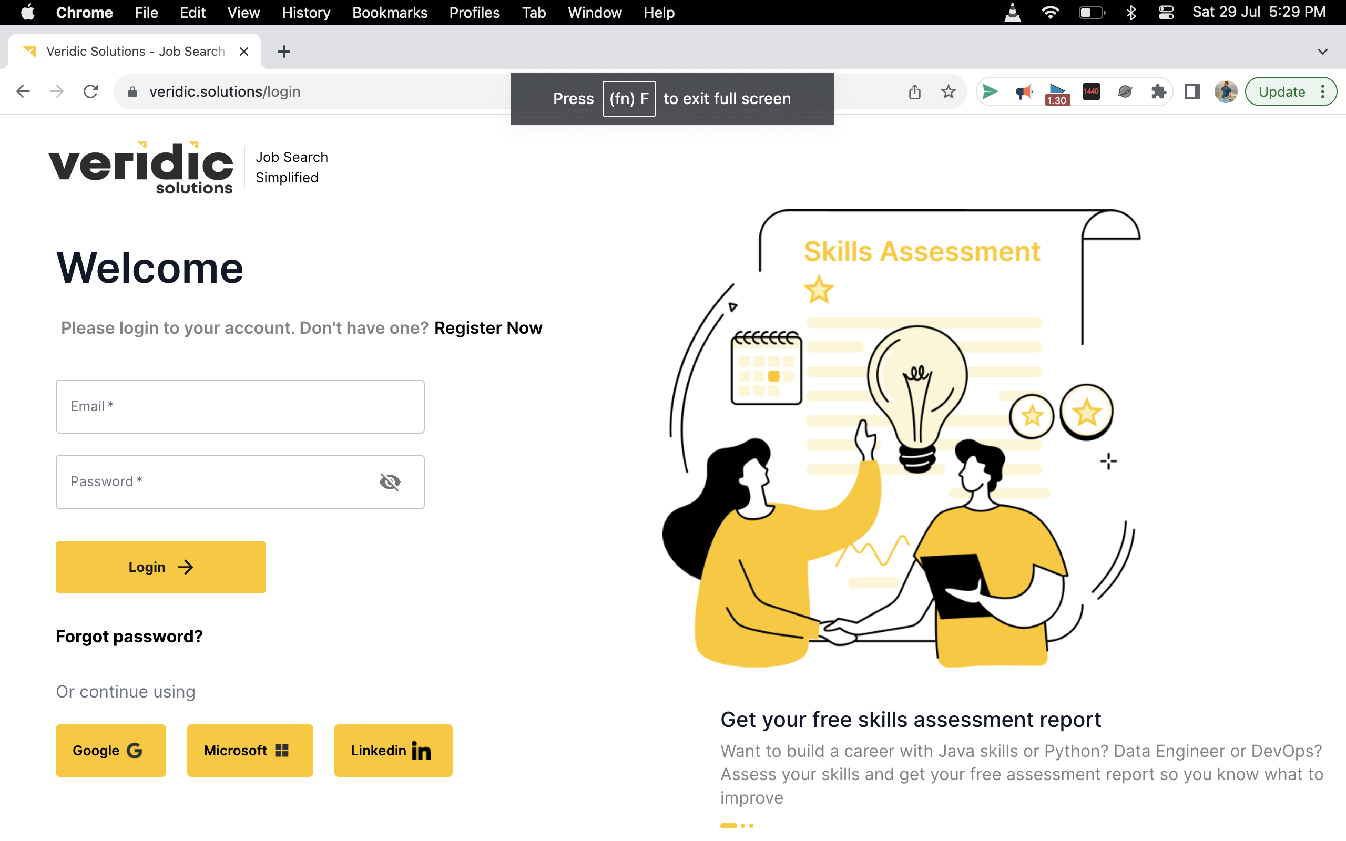This screenshot has height=841, width=1346.
Task: Open the Register Now link
Action: point(488,328)
